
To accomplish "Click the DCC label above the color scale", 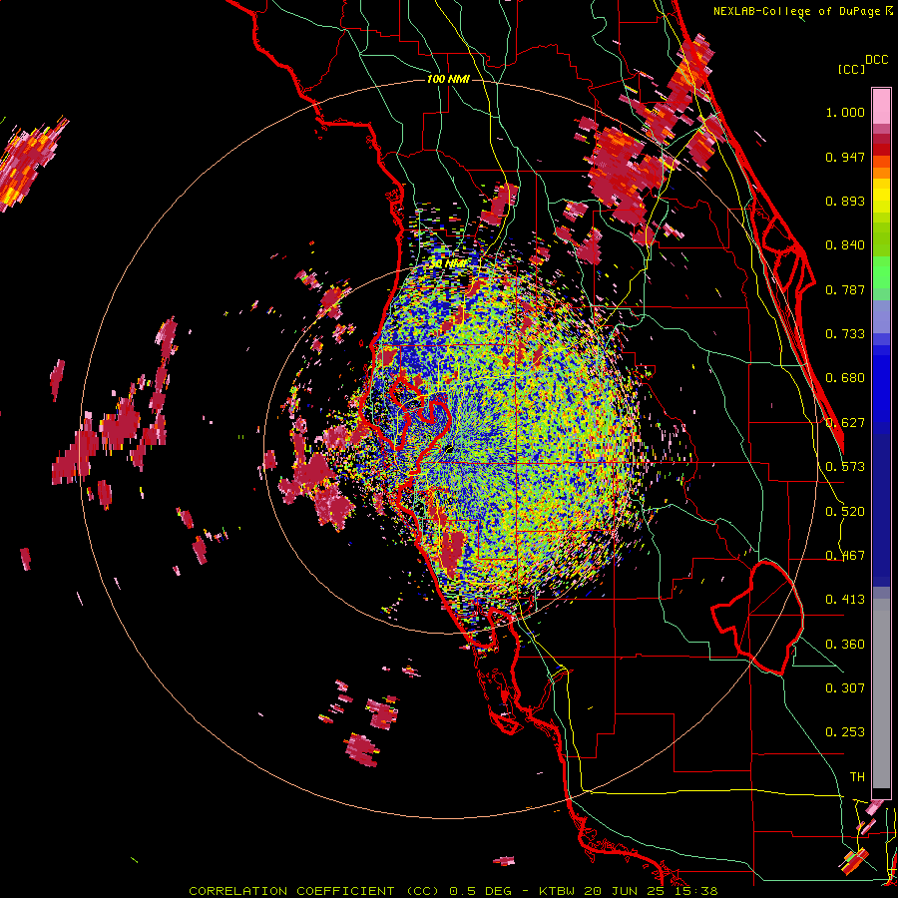I will point(877,60).
